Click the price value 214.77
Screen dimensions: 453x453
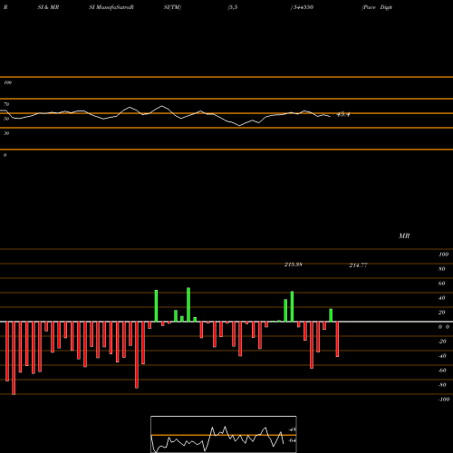pyautogui.click(x=358, y=265)
